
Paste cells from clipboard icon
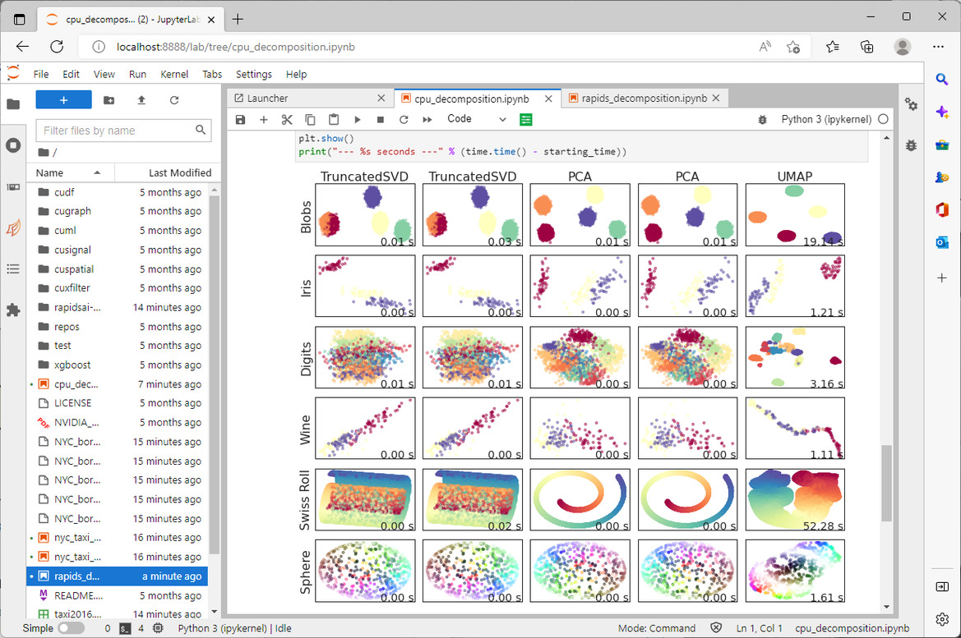pyautogui.click(x=334, y=119)
